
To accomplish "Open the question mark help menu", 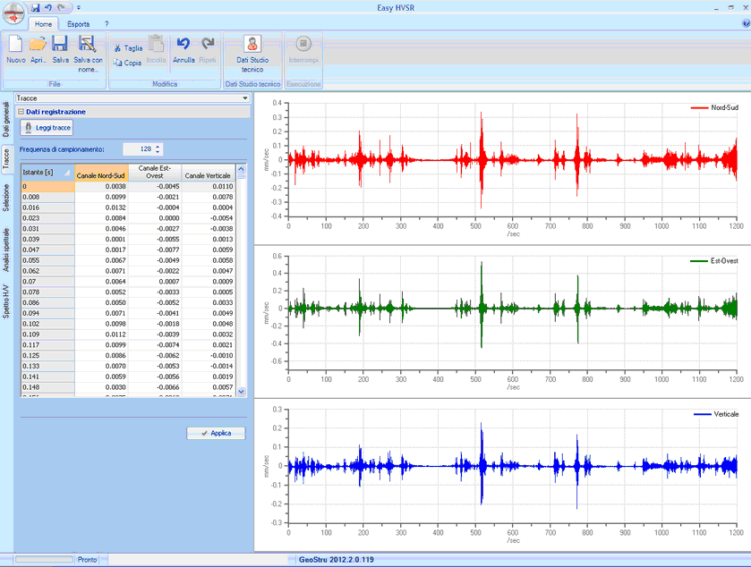I will pyautogui.click(x=107, y=24).
